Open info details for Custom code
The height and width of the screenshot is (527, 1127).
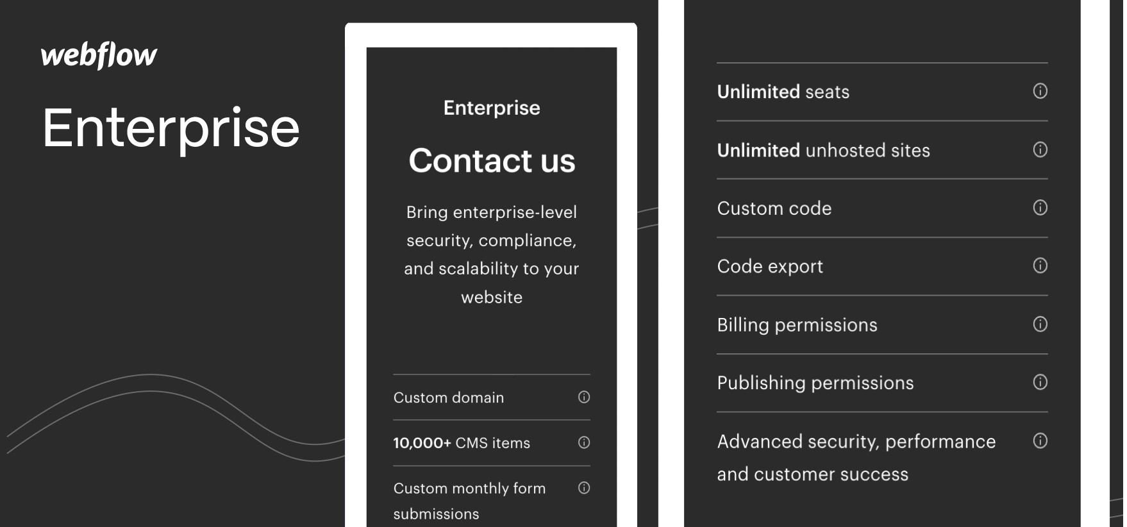click(1040, 208)
